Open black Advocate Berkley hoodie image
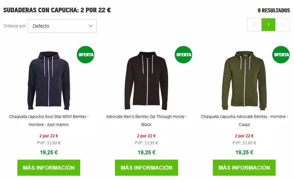294x180 pixels. coord(146,80)
